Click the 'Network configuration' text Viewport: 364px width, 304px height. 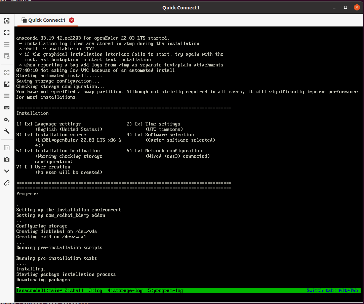click(174, 151)
